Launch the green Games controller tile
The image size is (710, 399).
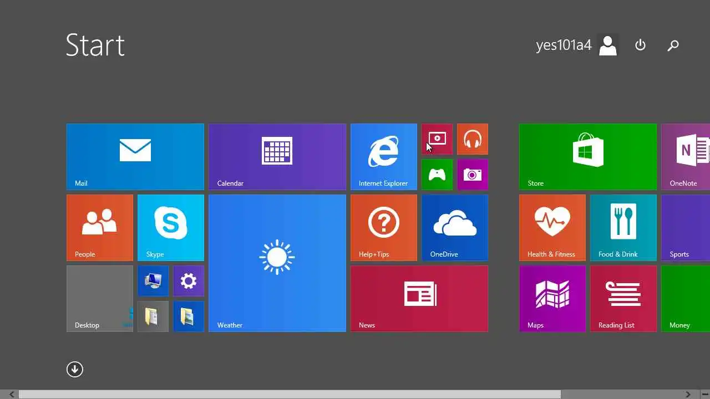pos(437,175)
